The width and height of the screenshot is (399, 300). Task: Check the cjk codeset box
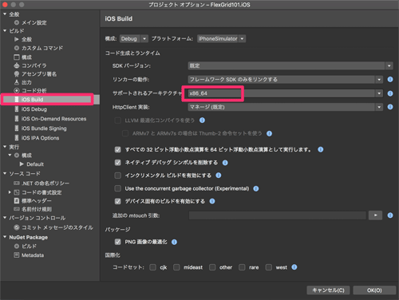tap(152, 267)
